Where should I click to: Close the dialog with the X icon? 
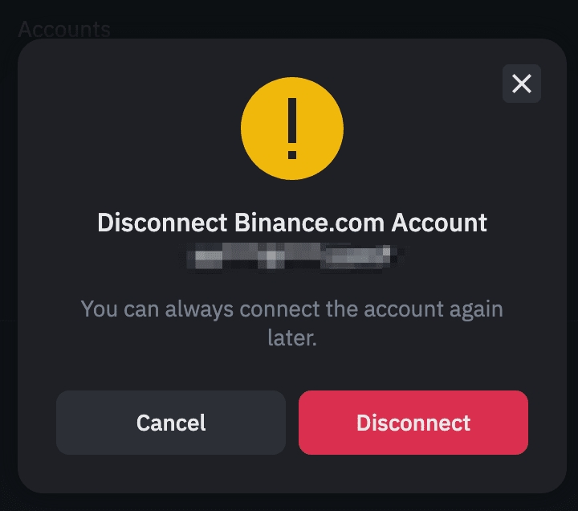(522, 84)
